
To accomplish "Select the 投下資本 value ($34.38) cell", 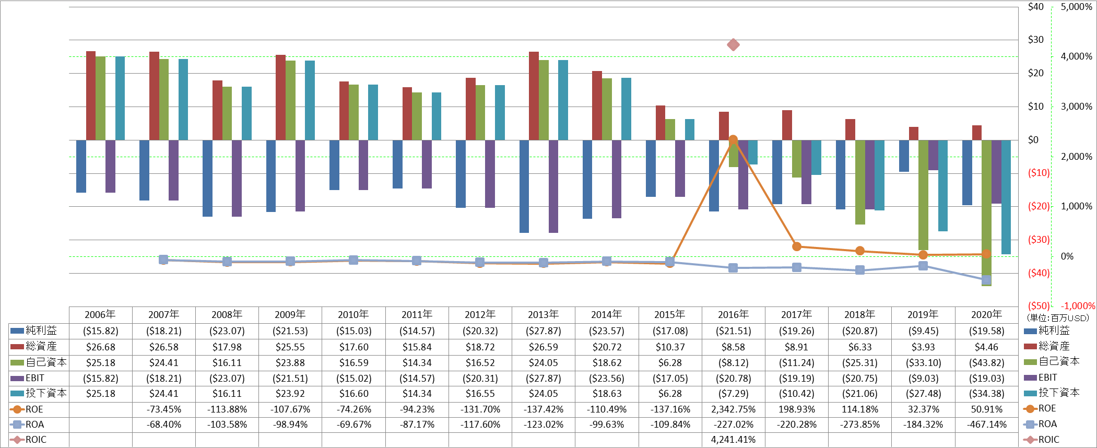I will 987,393.
